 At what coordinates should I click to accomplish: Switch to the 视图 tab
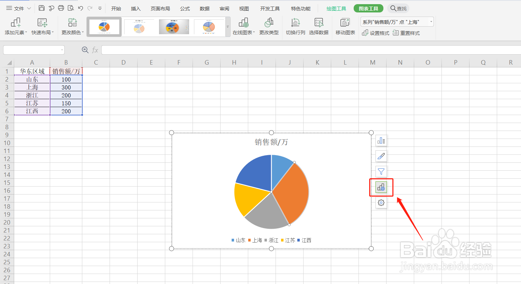click(244, 9)
